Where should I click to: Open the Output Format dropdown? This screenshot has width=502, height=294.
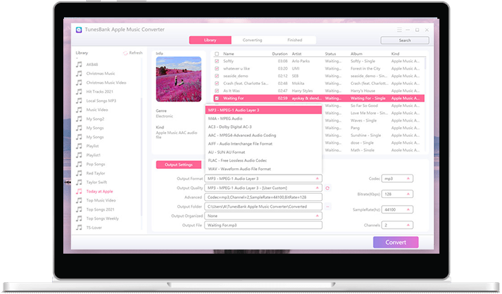263,179
